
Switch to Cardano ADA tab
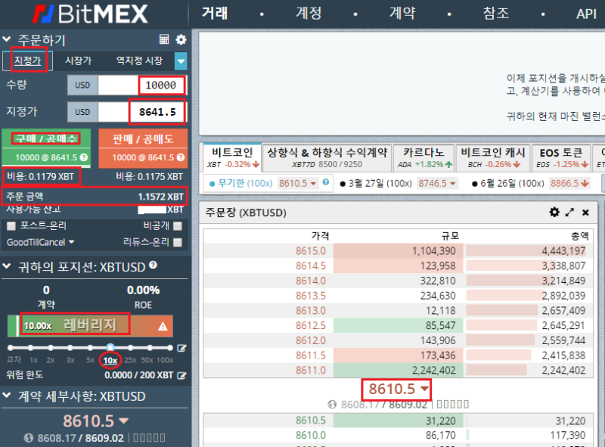pyautogui.click(x=423, y=157)
